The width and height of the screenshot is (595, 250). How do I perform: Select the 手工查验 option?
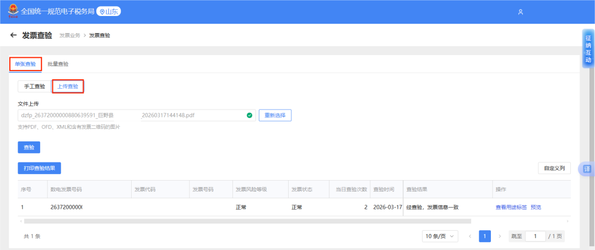tap(34, 86)
